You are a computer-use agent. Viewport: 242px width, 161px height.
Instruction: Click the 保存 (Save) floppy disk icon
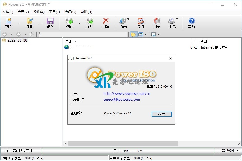(x=50, y=21)
